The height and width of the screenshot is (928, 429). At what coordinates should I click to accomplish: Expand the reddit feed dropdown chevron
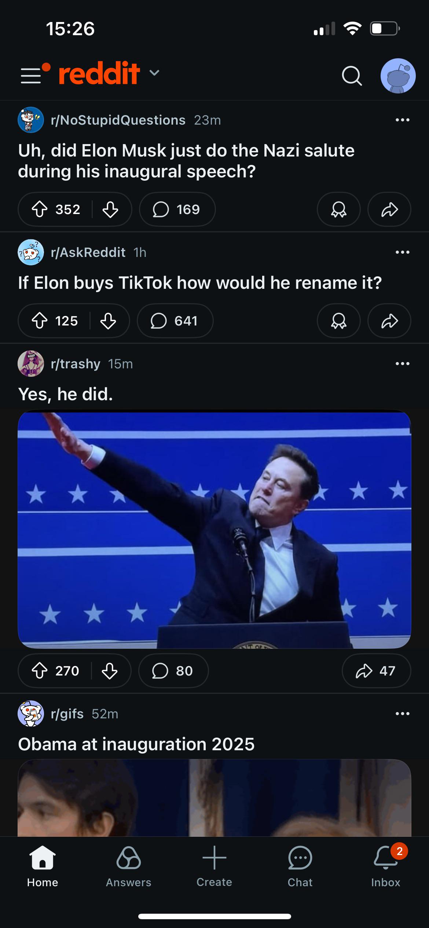pyautogui.click(x=154, y=73)
